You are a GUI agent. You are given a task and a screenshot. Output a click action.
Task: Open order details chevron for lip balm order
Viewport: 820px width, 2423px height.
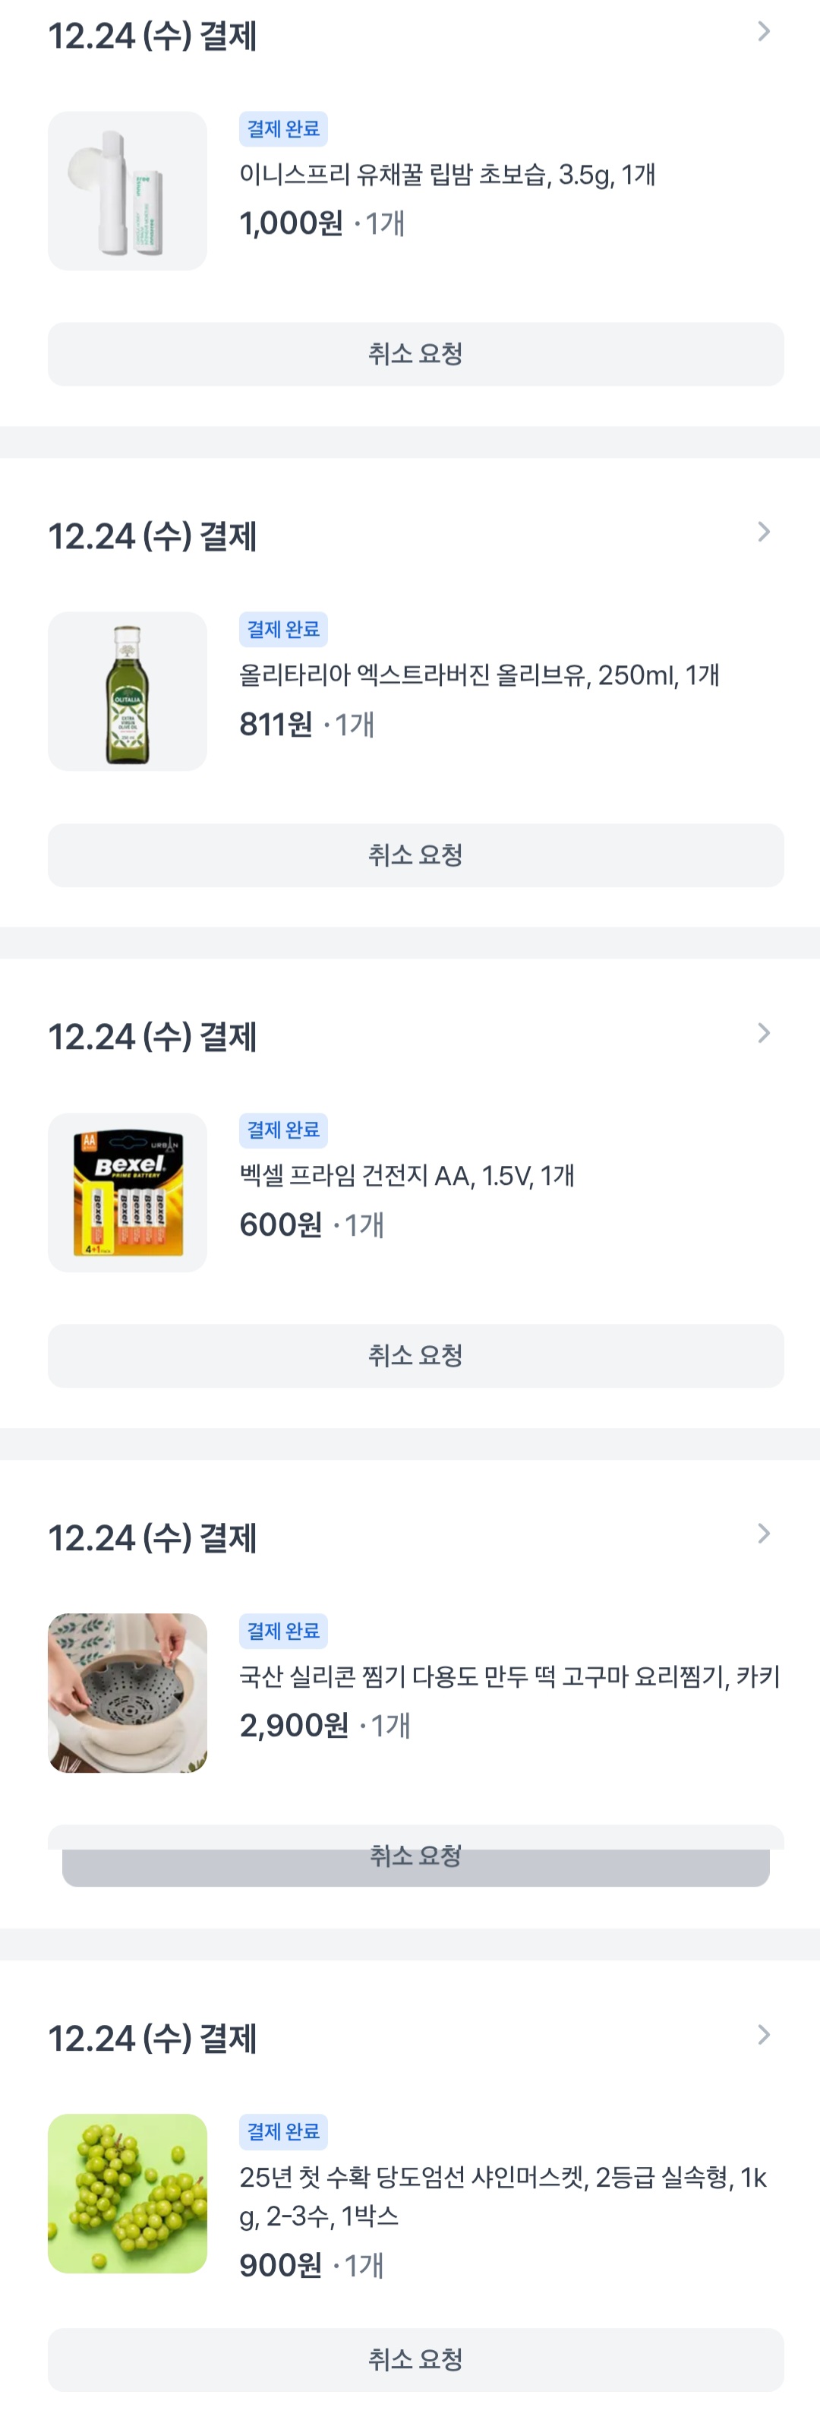tap(764, 32)
